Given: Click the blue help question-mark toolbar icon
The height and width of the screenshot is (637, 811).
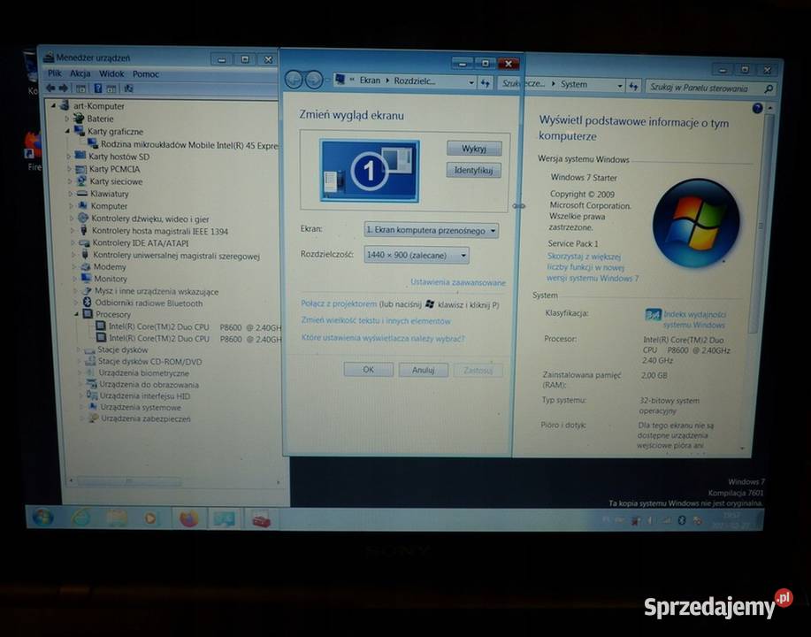Looking at the screenshot, I should 98,88.
